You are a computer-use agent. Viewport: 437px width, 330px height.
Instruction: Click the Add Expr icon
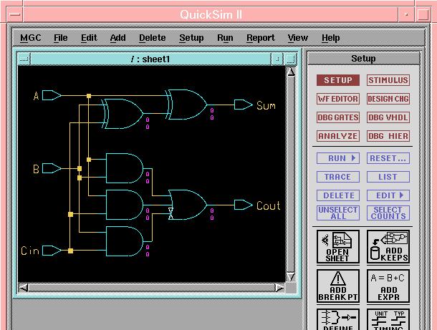(388, 285)
